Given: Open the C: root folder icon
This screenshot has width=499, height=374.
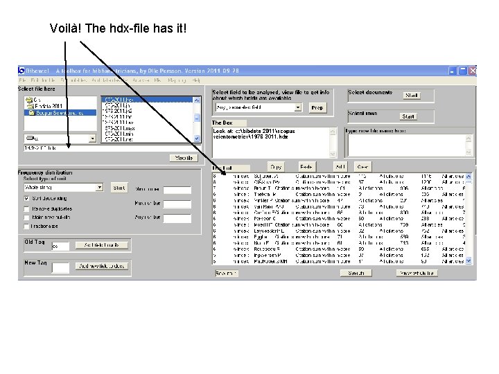Looking at the screenshot, I should 29,100.
